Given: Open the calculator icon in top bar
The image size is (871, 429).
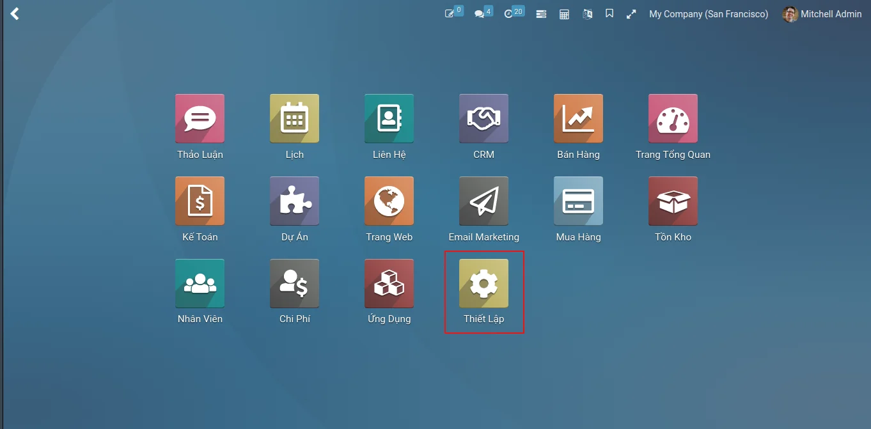Looking at the screenshot, I should pyautogui.click(x=564, y=14).
